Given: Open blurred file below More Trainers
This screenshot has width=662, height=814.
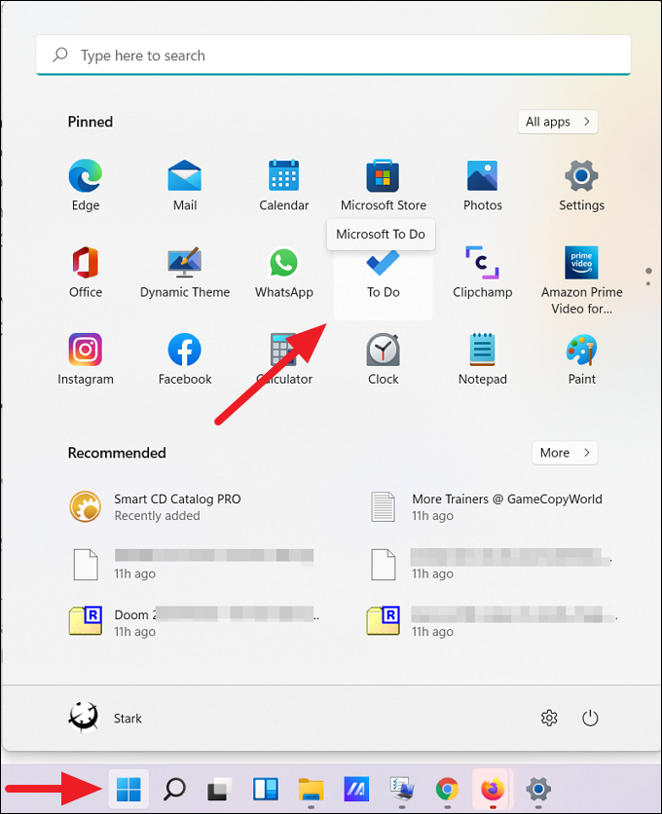Looking at the screenshot, I should point(493,565).
